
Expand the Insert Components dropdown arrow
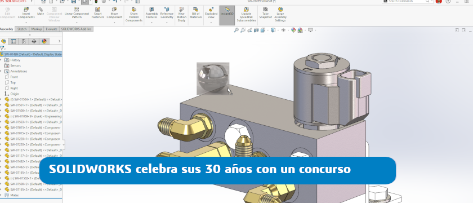pos(26,23)
